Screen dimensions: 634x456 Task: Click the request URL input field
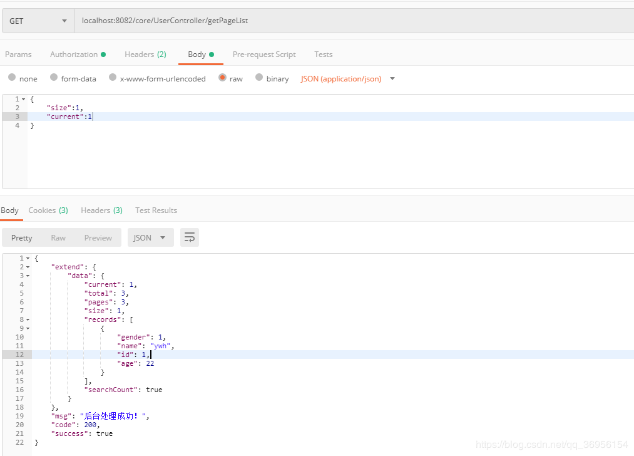354,21
